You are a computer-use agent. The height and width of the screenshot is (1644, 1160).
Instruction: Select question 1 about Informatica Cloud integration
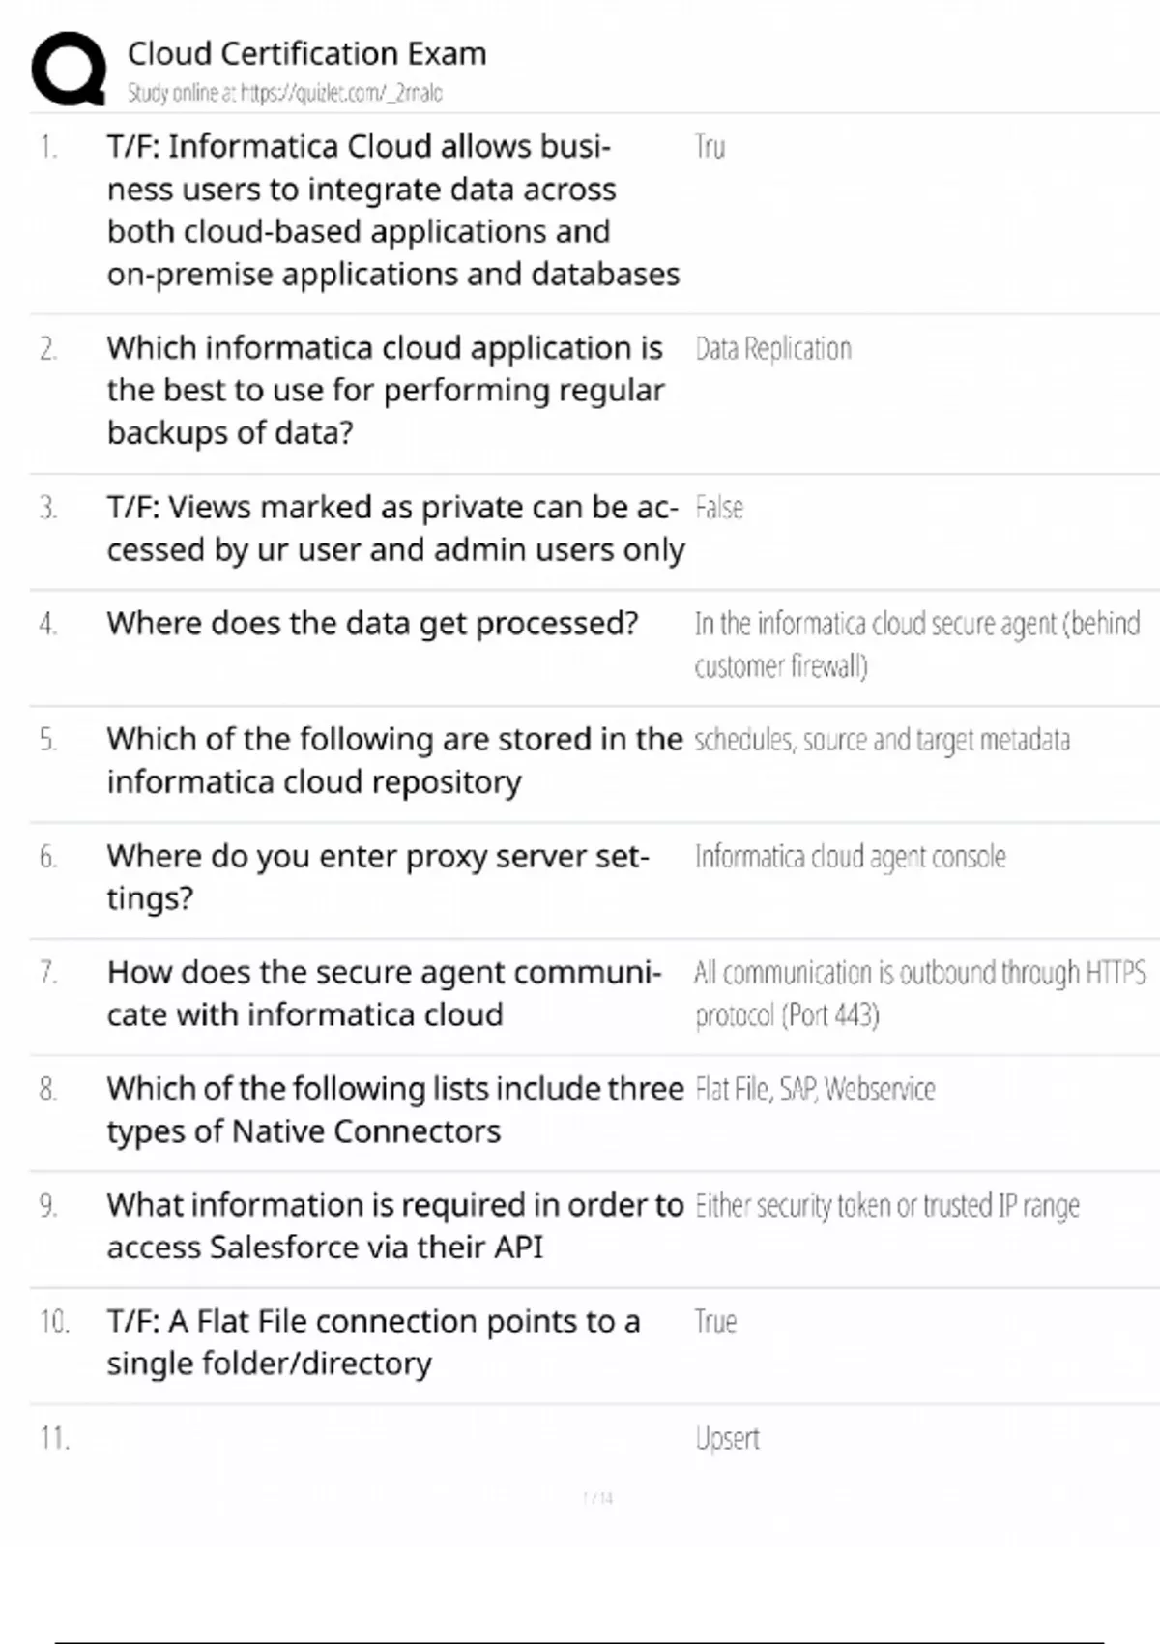coord(392,210)
